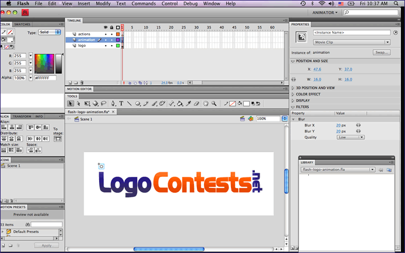Open the blur Quality Low dropdown
The height and width of the screenshot is (253, 405).
click(x=350, y=138)
